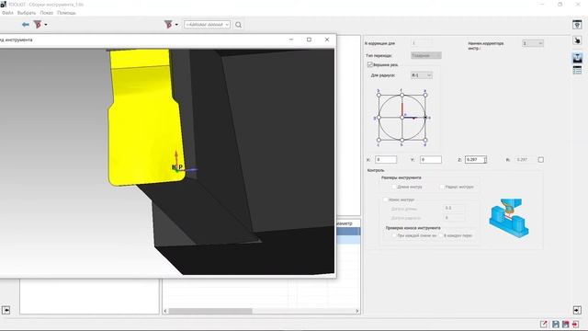Toggle the checkbox next to R value
Image resolution: width=588 pixels, height=331 pixels.
[x=541, y=160]
